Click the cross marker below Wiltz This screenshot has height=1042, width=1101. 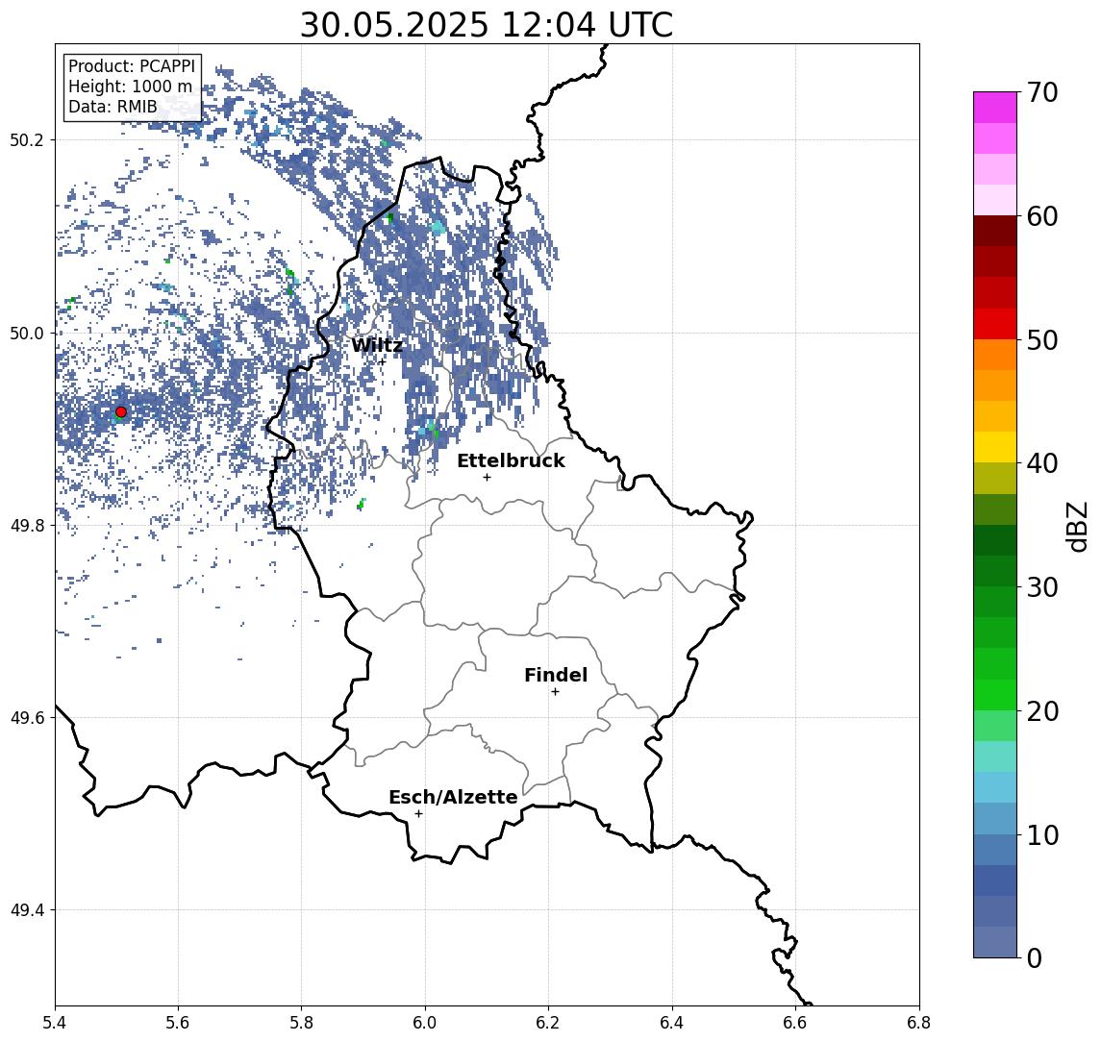(382, 361)
